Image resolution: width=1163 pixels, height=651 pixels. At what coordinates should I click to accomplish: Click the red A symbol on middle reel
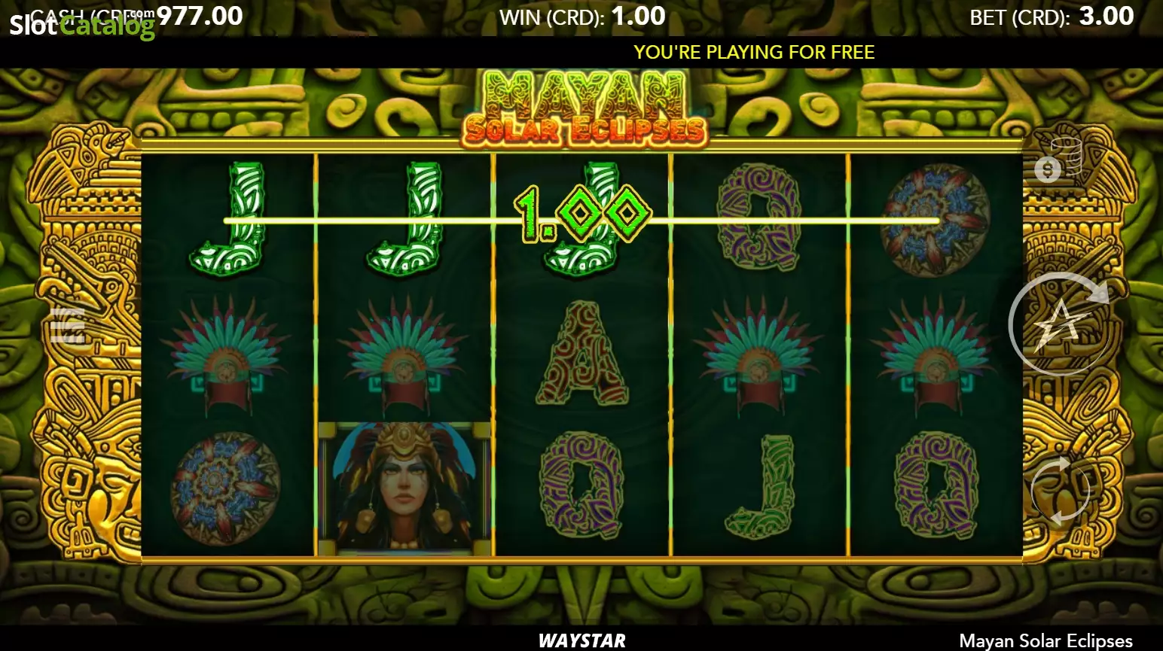pyautogui.click(x=582, y=354)
